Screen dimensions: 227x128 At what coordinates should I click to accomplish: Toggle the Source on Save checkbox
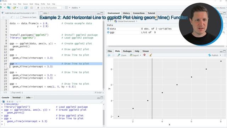click(x=21, y=17)
